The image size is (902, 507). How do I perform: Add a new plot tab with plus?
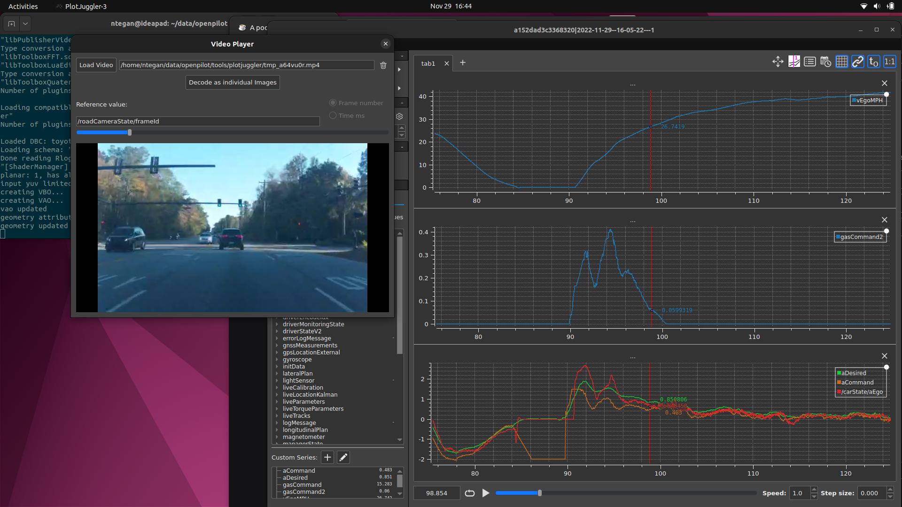point(463,63)
